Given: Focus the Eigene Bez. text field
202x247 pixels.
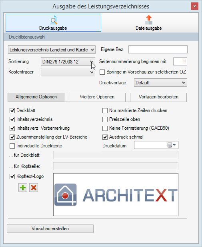Looking at the screenshot, I should point(158,49).
